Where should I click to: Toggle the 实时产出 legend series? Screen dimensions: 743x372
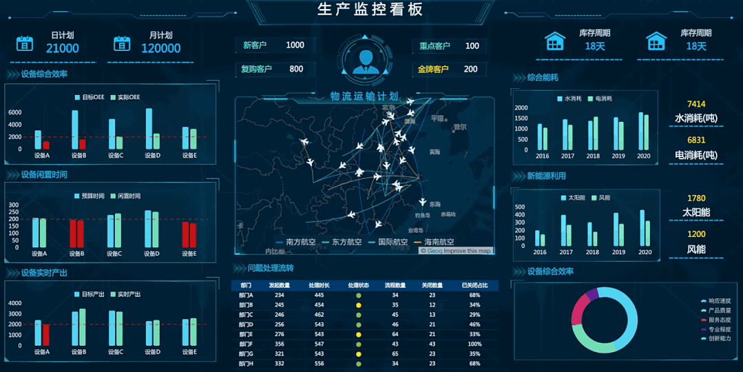point(125,294)
